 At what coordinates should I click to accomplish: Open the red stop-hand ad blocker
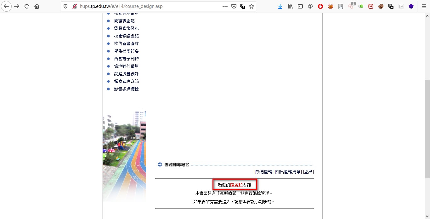point(320,6)
